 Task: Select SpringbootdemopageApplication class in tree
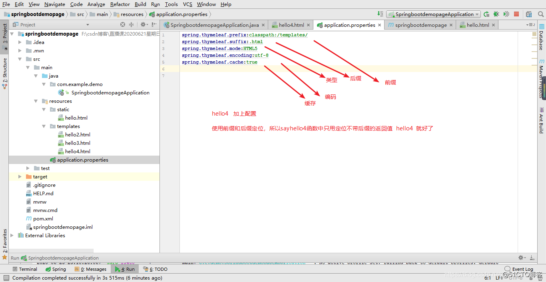(110, 92)
